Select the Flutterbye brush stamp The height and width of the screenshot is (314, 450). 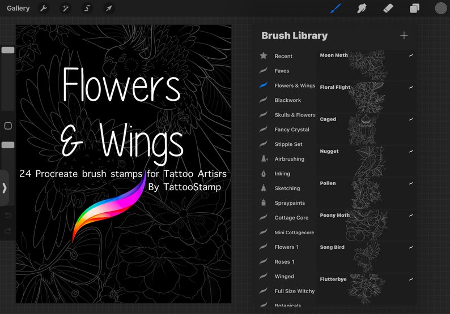[x=366, y=289]
